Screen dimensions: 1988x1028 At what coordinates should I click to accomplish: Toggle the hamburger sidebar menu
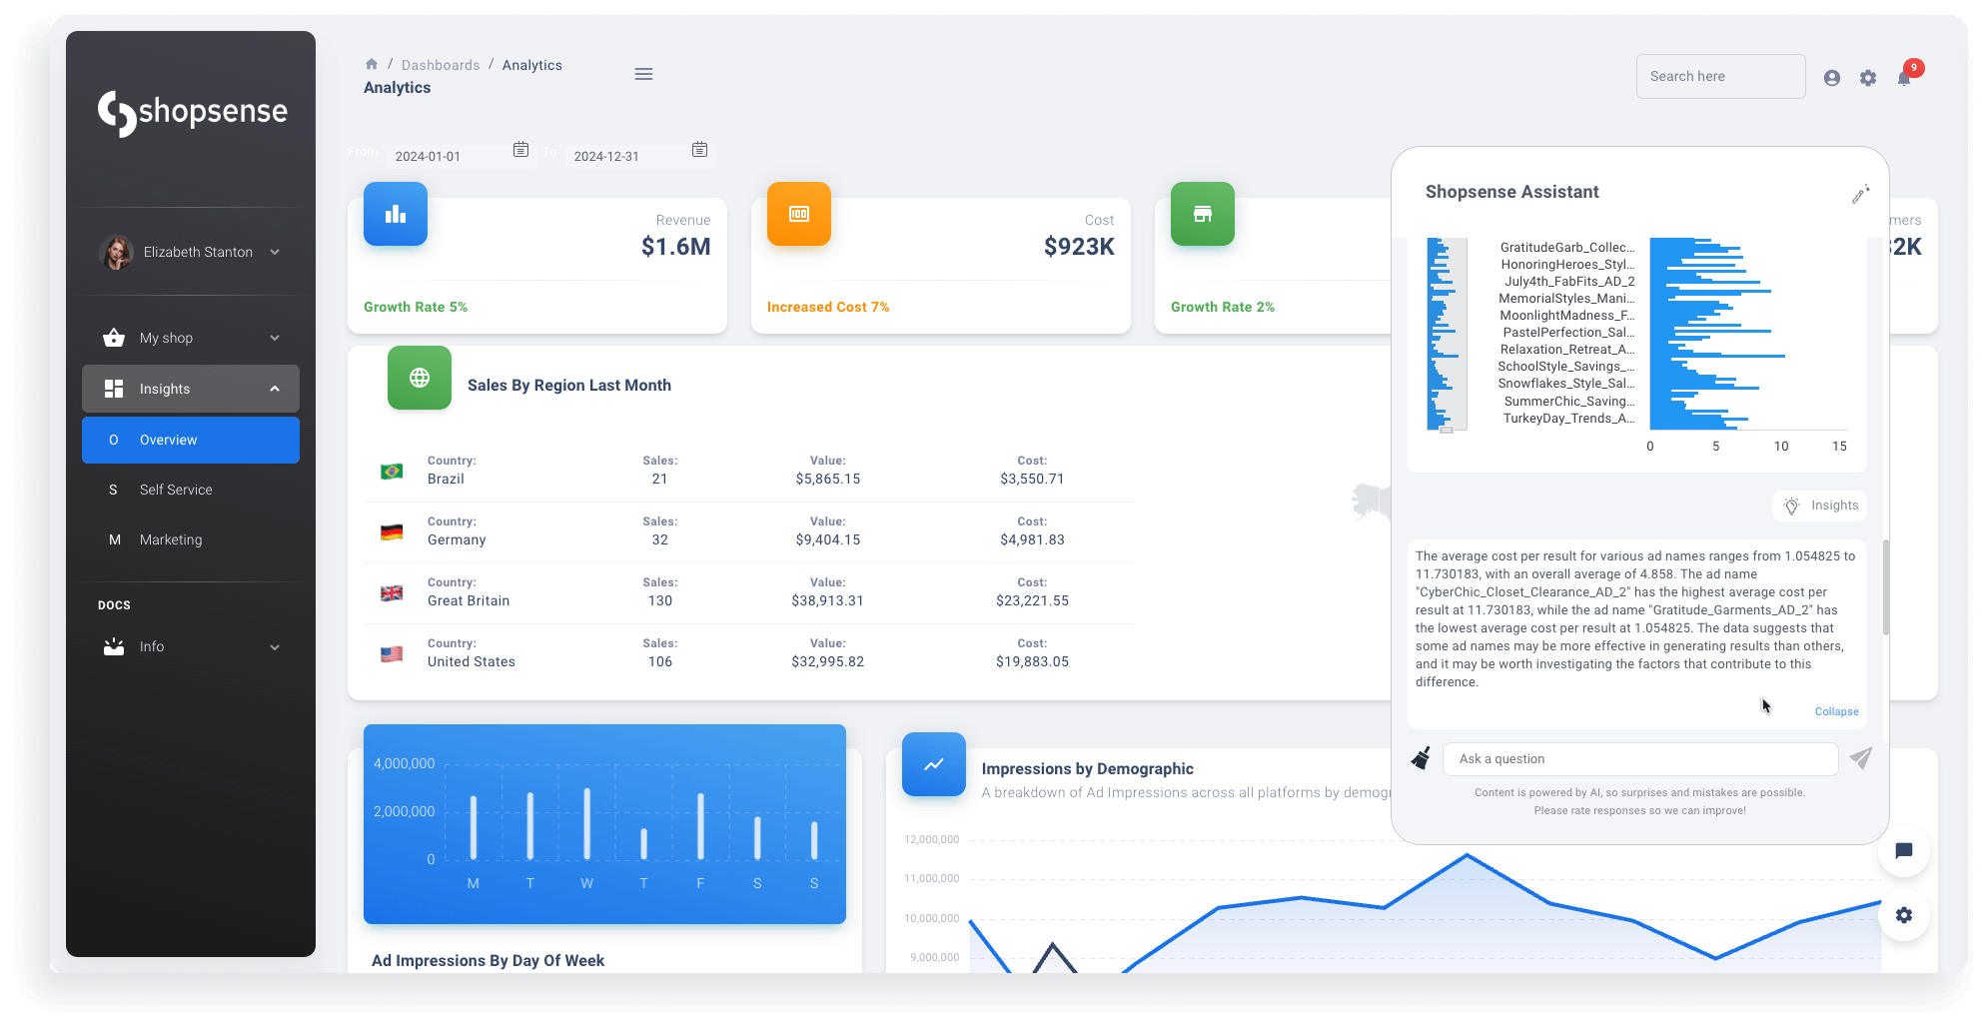(643, 74)
